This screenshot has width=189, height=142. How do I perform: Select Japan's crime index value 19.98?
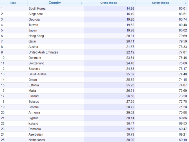[x=130, y=31]
